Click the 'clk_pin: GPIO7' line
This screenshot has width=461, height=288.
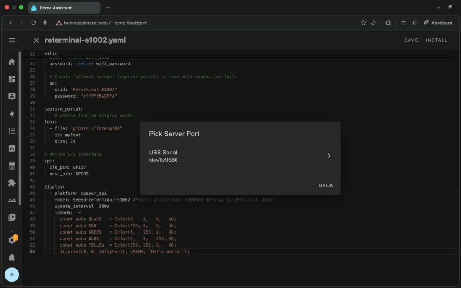point(68,167)
